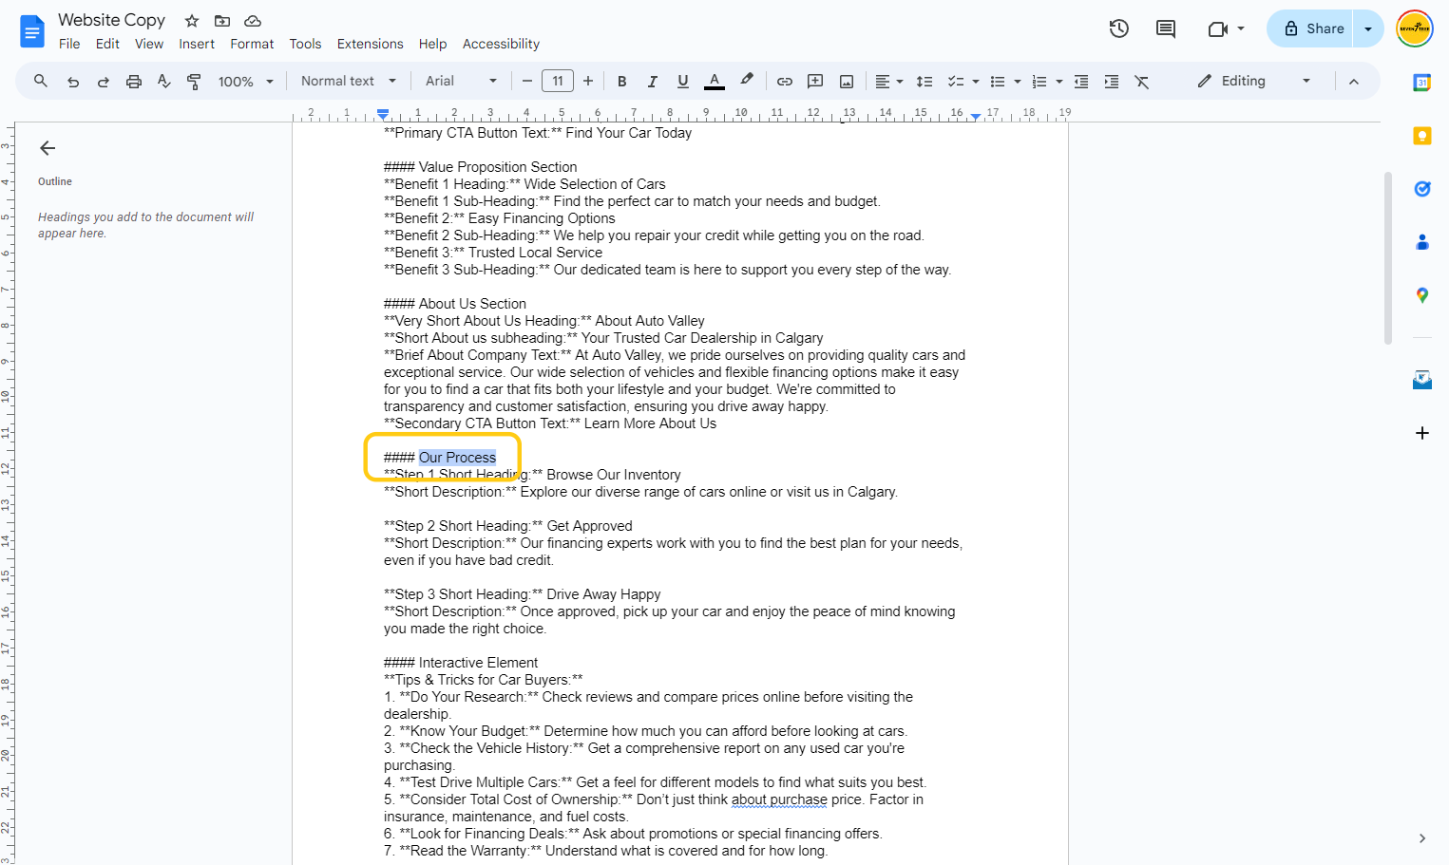Open the Normal text style dropdown
1449x865 pixels.
(349, 82)
